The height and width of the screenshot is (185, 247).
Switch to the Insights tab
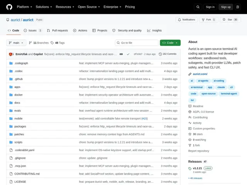tap(154, 30)
